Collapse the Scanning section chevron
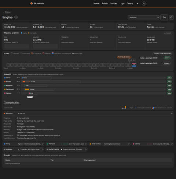This screenshot has height=179, width=176. (172, 113)
